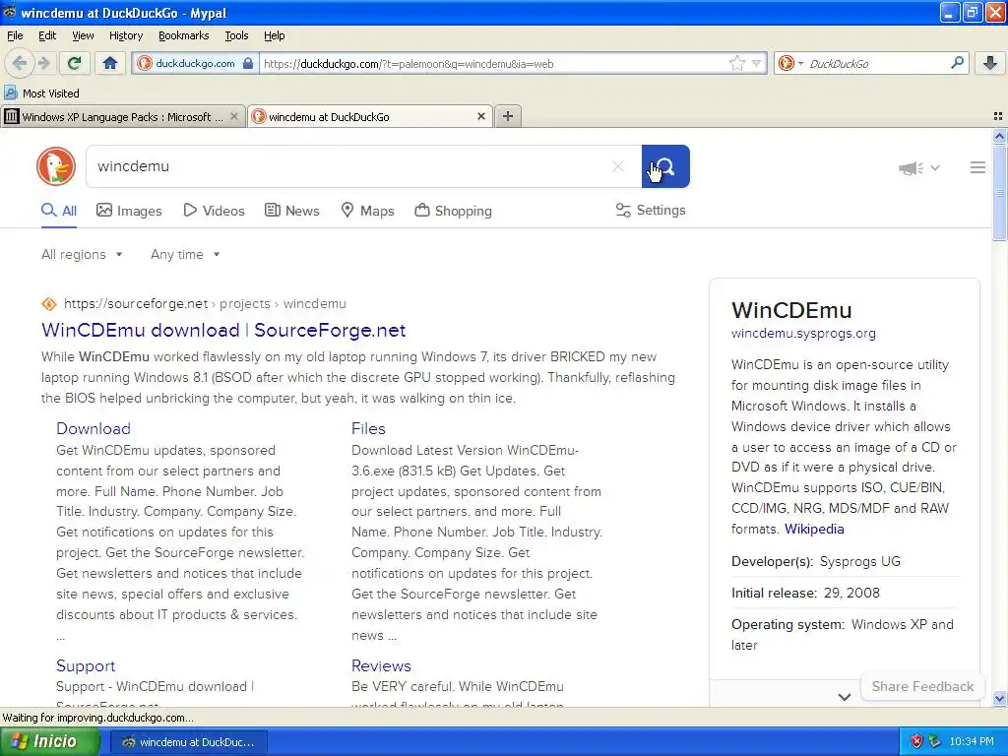1008x756 pixels.
Task: Open a new tab with plus button
Action: coord(507,116)
